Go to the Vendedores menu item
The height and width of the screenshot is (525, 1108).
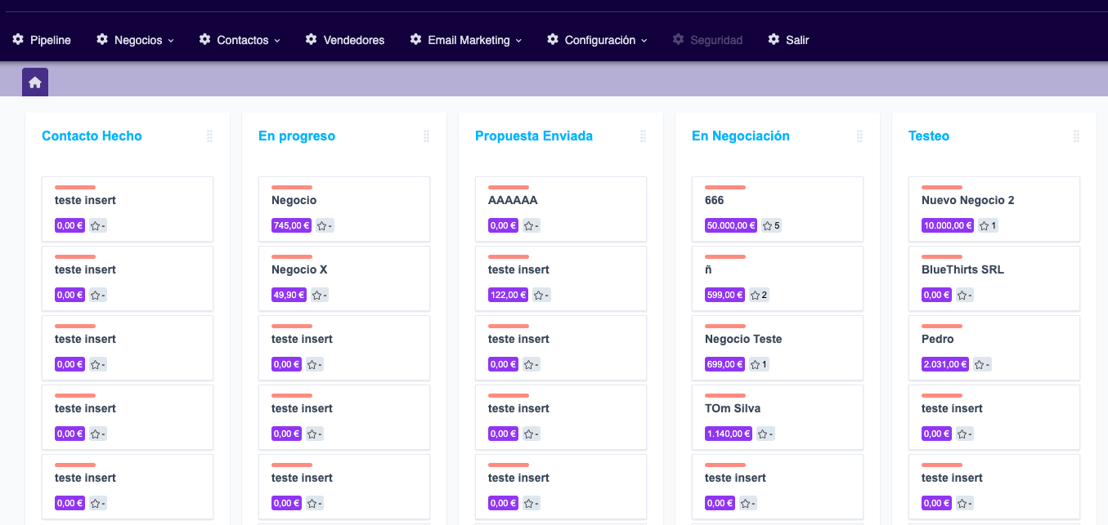click(353, 40)
